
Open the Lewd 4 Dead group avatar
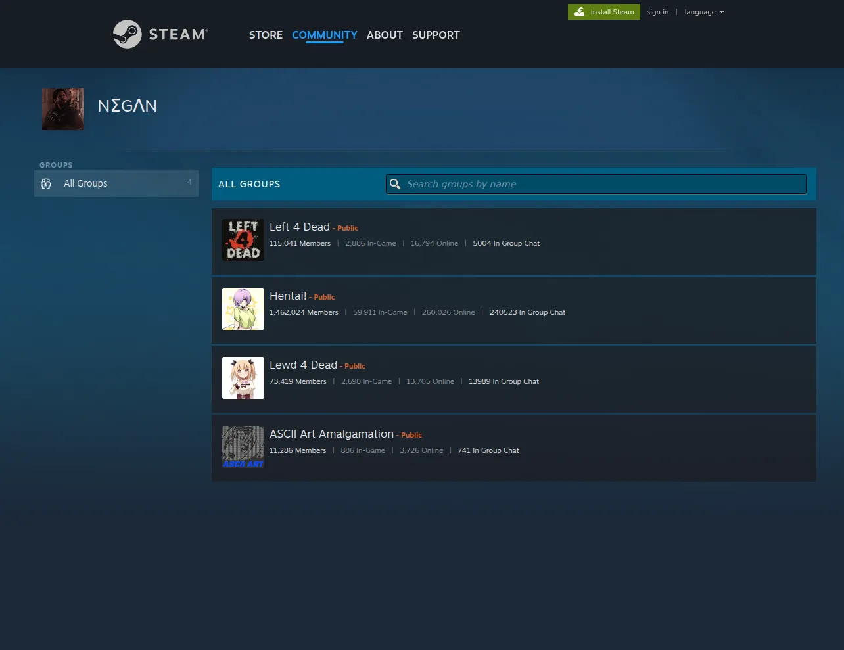[x=243, y=378]
